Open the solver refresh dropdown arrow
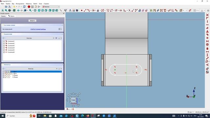This screenshot has height=118, width=210. (61, 29)
